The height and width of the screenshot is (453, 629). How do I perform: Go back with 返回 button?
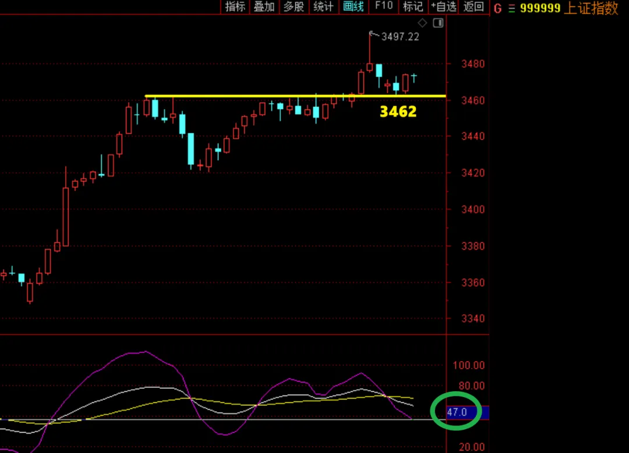coord(473,7)
